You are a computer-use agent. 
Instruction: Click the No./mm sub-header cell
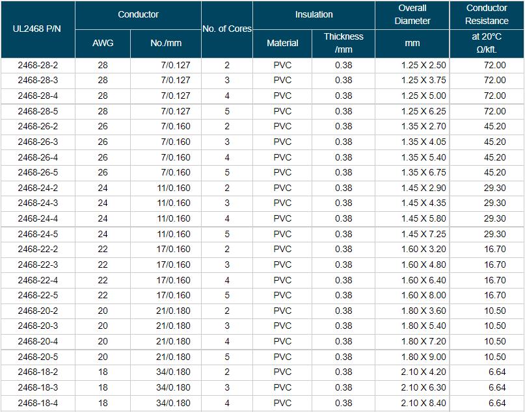[166, 43]
